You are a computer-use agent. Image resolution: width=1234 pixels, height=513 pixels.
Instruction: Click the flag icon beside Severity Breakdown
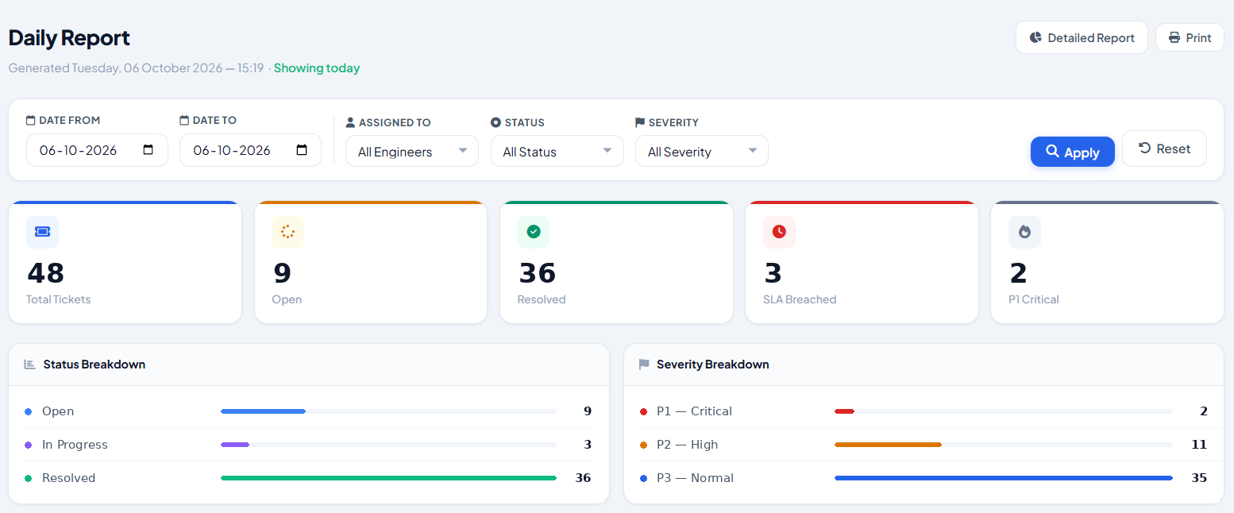[644, 364]
